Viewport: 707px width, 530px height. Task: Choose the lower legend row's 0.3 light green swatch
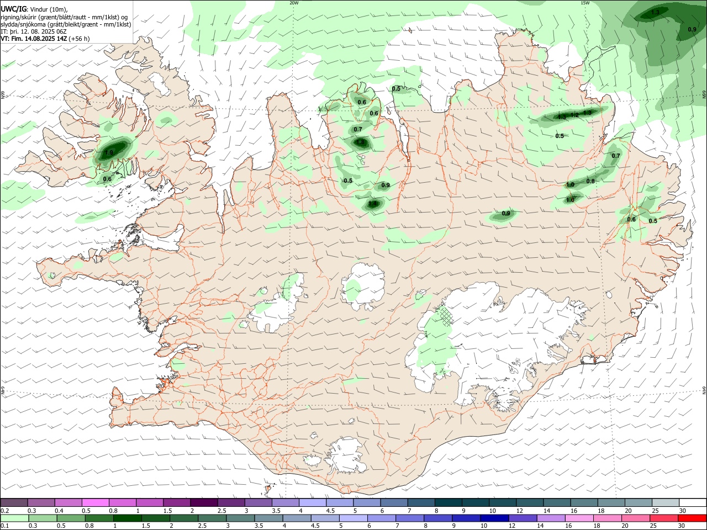click(43, 518)
